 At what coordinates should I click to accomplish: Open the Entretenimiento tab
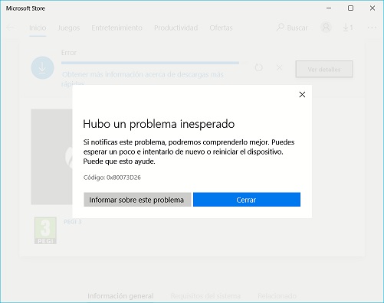click(117, 28)
